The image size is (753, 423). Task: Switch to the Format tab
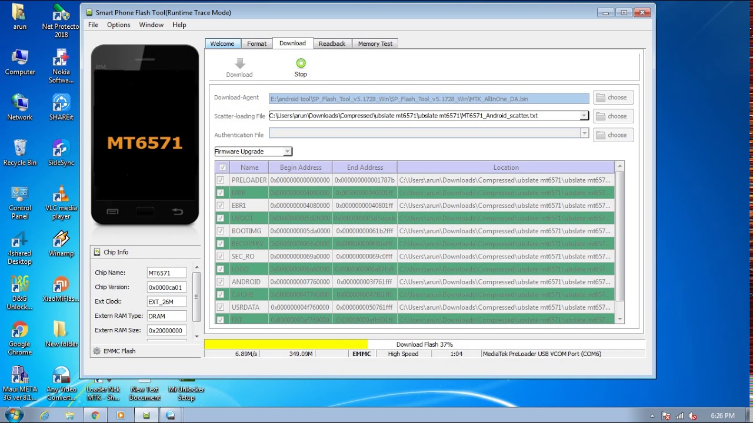(x=256, y=43)
